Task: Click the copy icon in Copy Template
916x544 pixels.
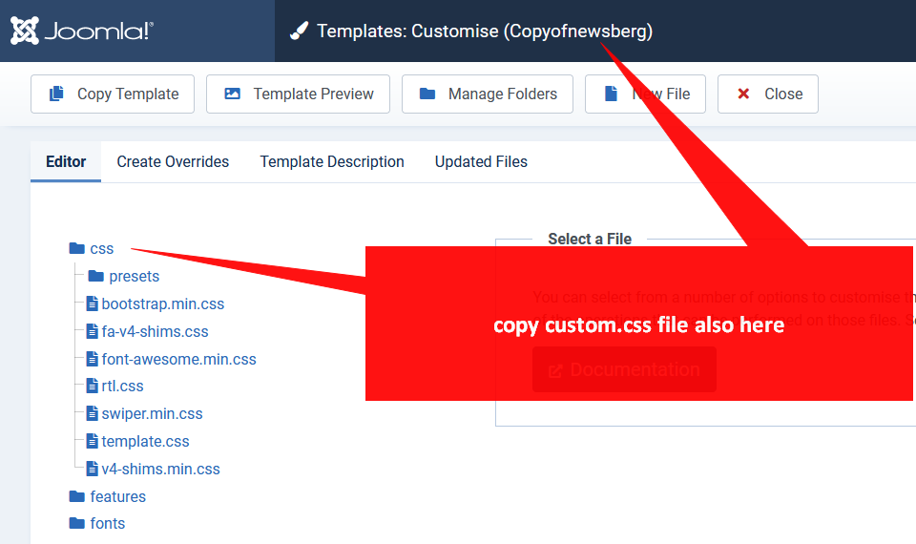Action: (56, 94)
